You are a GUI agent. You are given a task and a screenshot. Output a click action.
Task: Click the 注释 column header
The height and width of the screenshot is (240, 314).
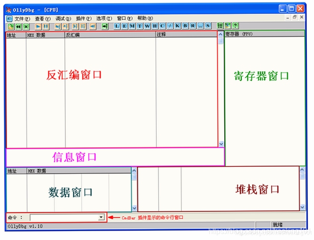tap(186, 34)
